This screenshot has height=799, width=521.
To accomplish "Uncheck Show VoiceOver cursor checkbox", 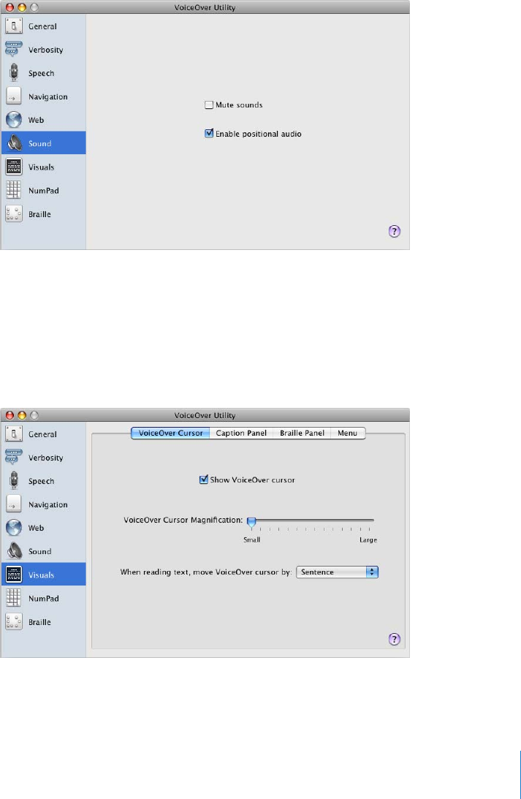I will pos(204,480).
